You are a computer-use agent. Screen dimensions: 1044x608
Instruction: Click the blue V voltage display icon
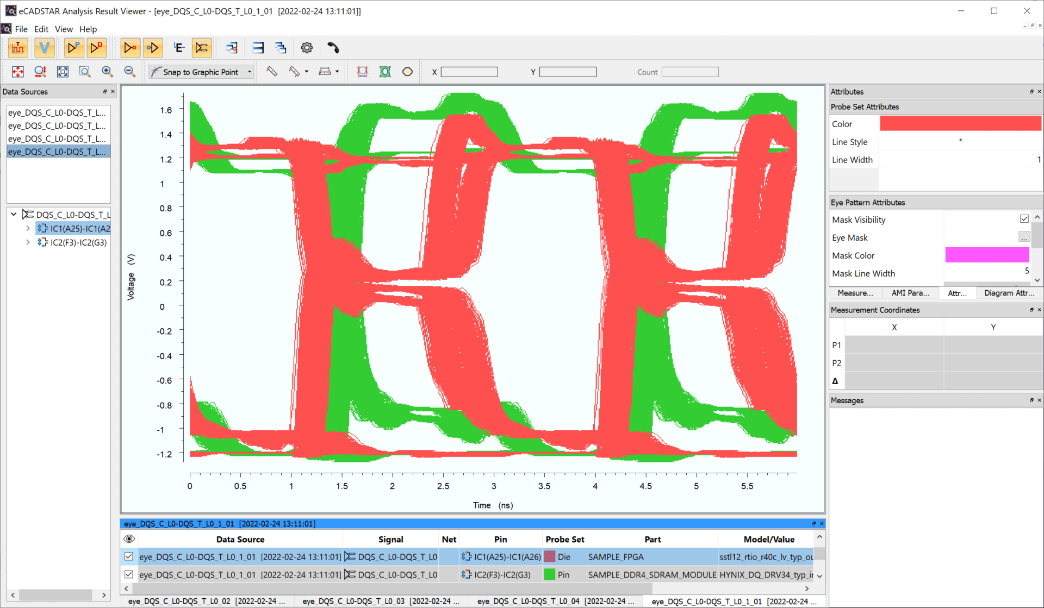(44, 48)
